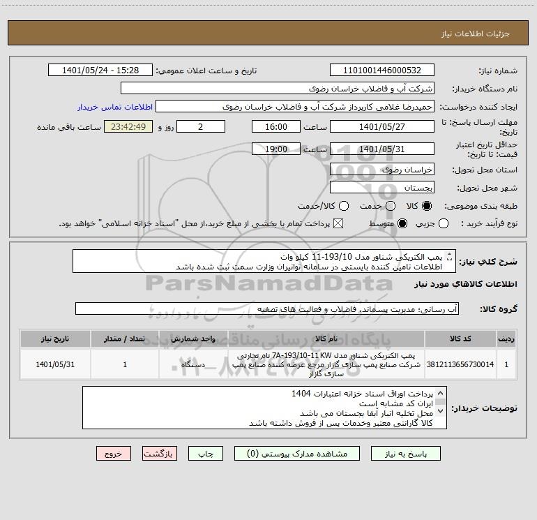
Task: Click the 'واحد شمارش' column header
Action: 193,339
